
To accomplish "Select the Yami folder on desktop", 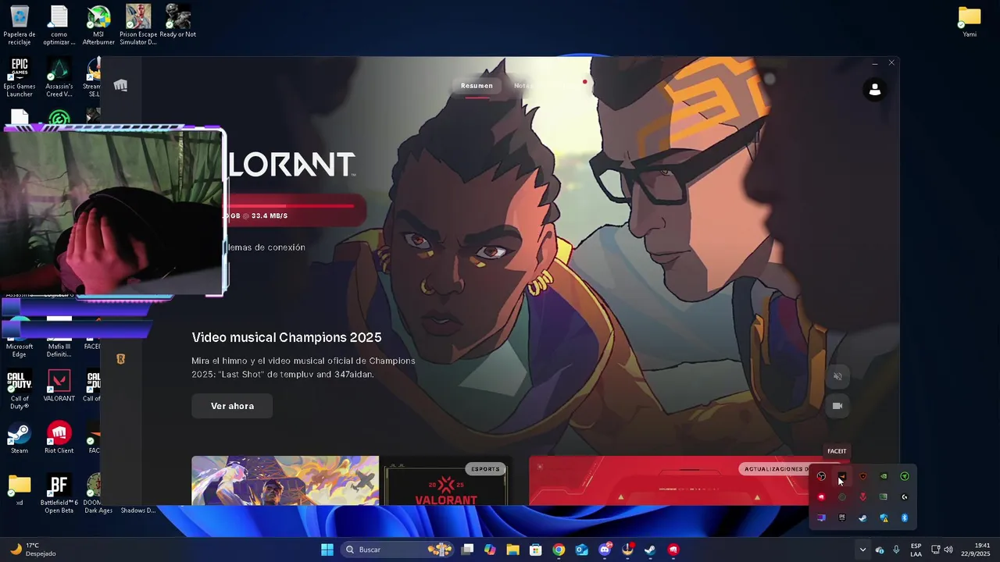I will pyautogui.click(x=970, y=22).
